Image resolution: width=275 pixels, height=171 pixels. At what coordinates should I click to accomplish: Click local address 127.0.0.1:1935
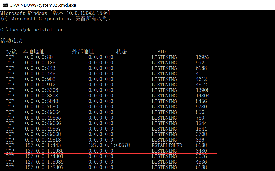tap(44, 151)
